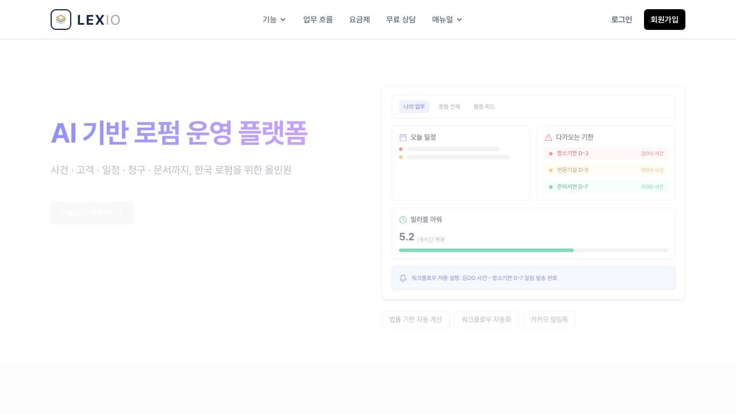Select the 활동 피드 tab

pyautogui.click(x=484, y=106)
